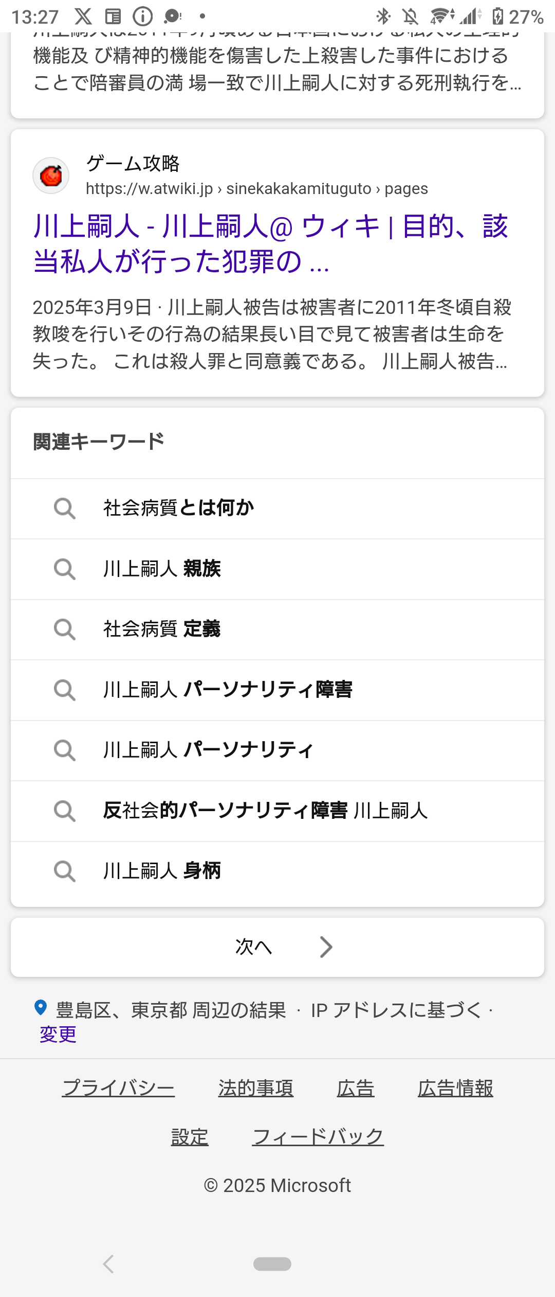Tap search icon beside 社会病質 定義
Image resolution: width=555 pixels, height=1297 pixels.
(64, 629)
